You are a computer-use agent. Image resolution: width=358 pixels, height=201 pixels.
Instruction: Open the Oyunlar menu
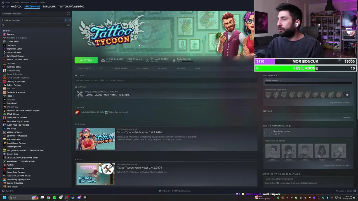(x=34, y=3)
